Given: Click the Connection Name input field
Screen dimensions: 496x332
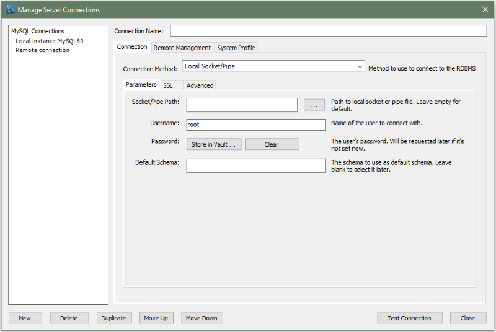Looking at the screenshot, I should pos(328,31).
